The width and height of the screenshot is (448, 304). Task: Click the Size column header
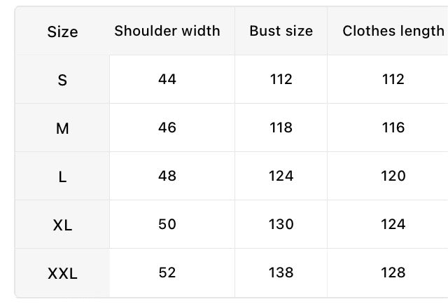[62, 32]
